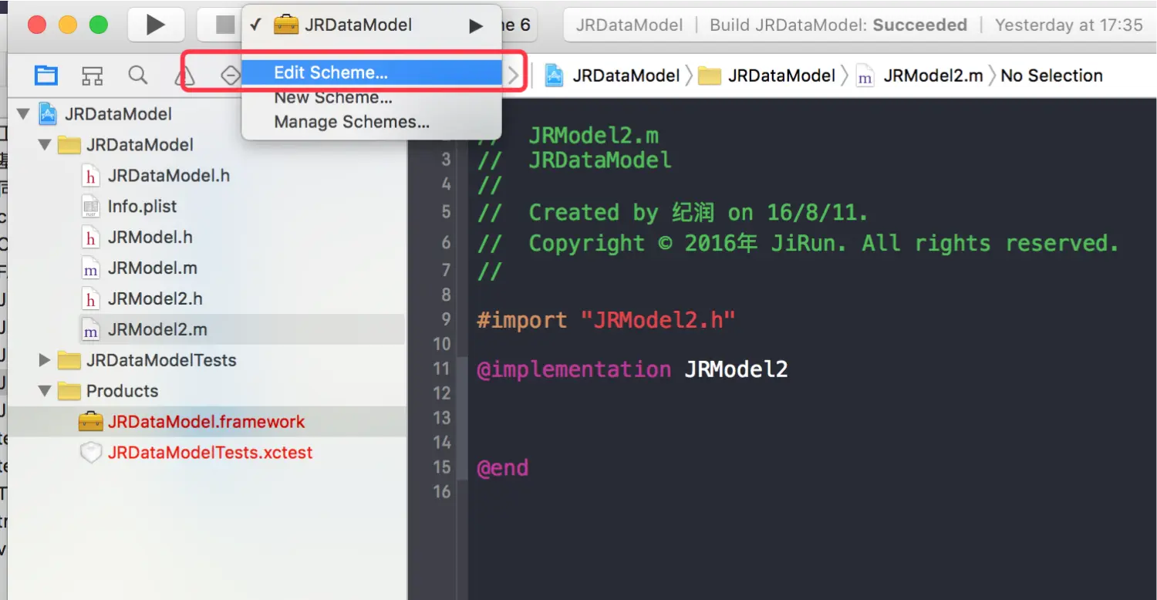This screenshot has height=600, width=1157.
Task: Open the Find navigator magnifier icon
Action: point(138,75)
